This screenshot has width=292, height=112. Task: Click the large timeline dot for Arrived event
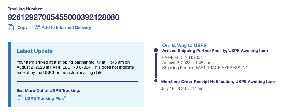point(156,50)
